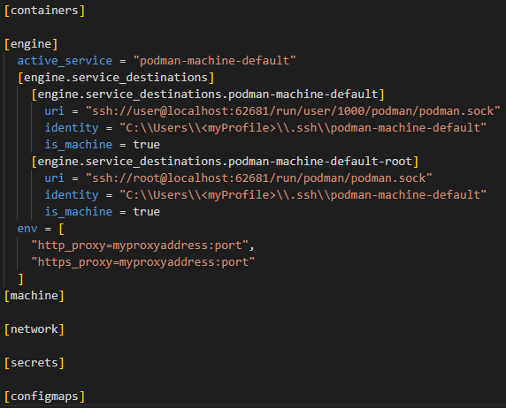Click the ssh://user@localhost uri string
This screenshot has width=506, height=408.
point(293,111)
